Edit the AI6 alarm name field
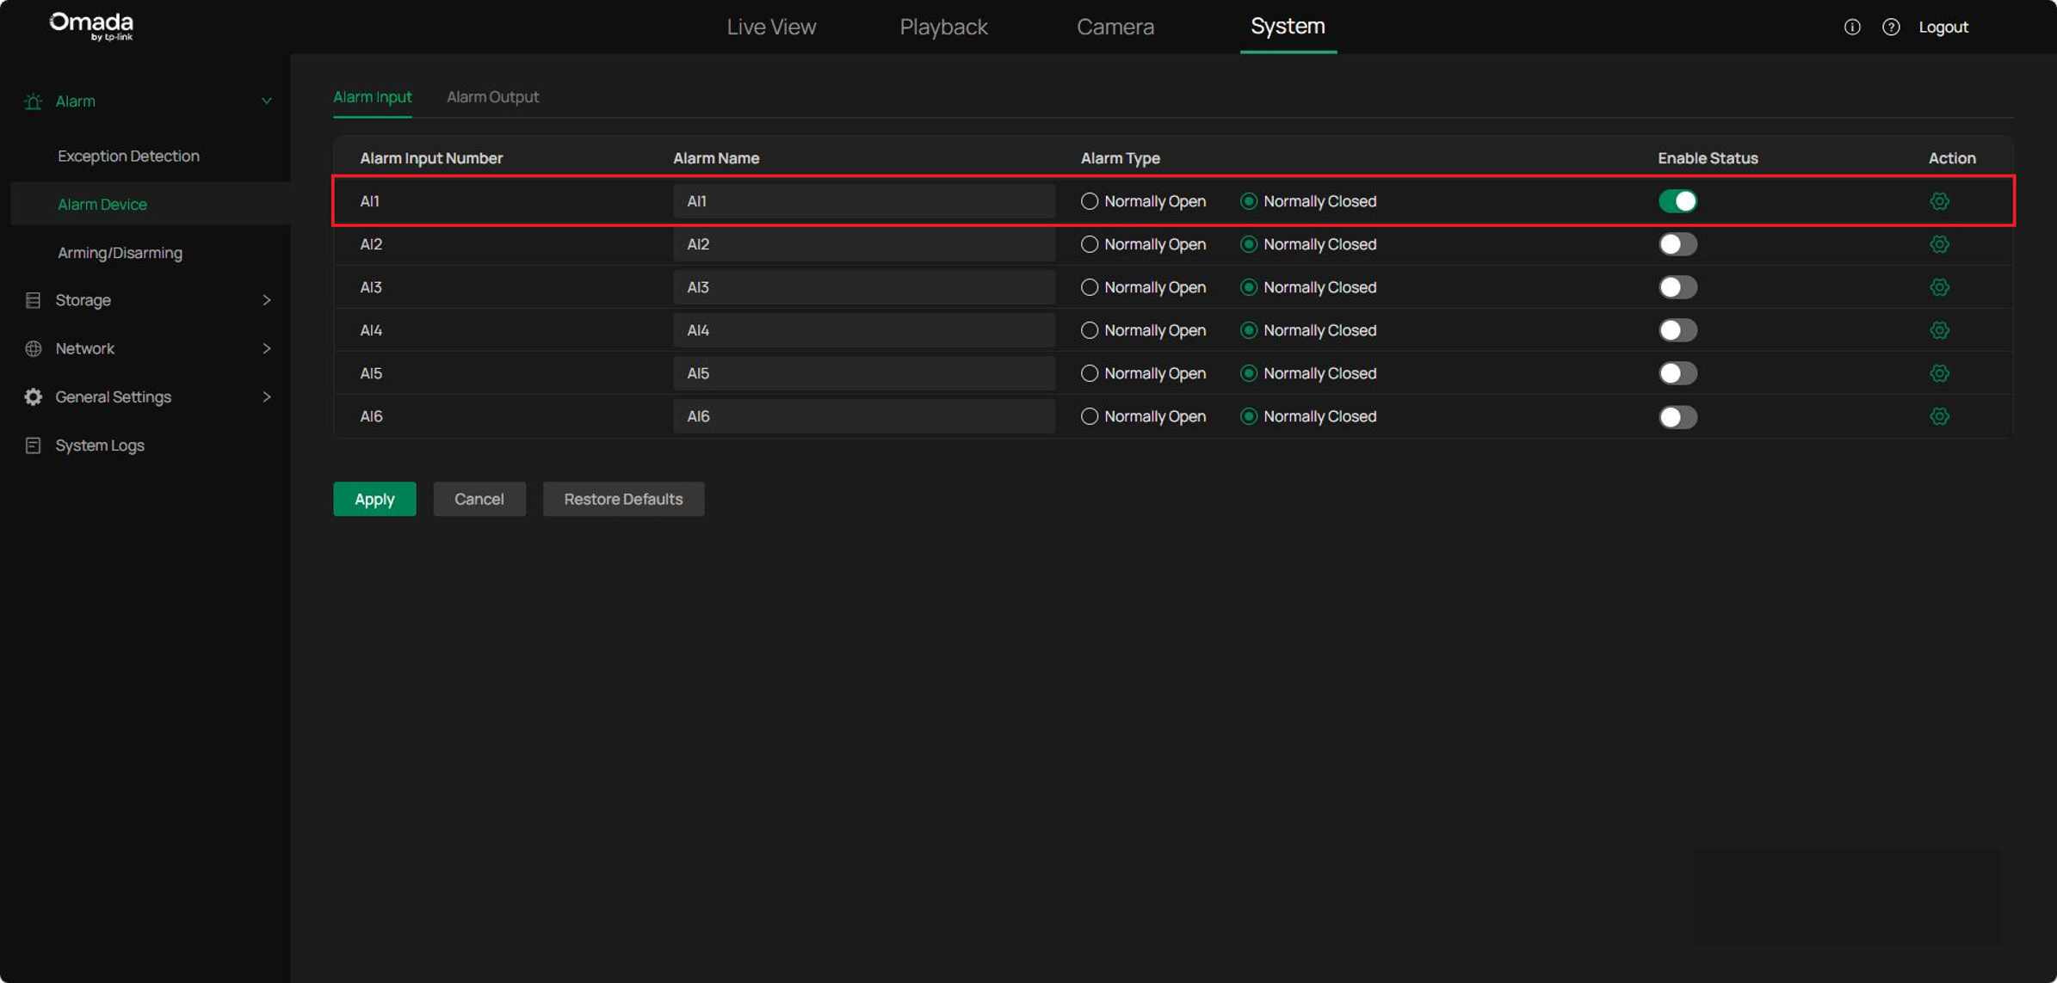This screenshot has width=2057, height=983. click(x=863, y=416)
